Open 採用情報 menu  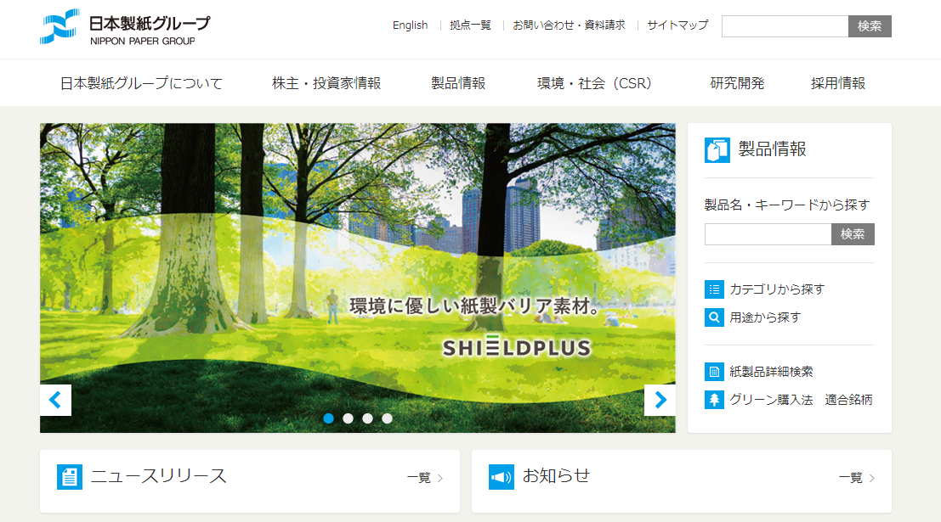click(838, 83)
